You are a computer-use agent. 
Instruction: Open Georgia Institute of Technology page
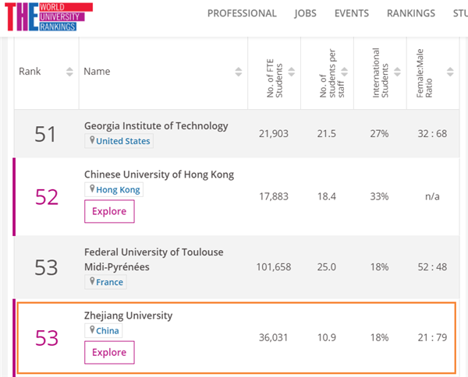click(x=156, y=125)
